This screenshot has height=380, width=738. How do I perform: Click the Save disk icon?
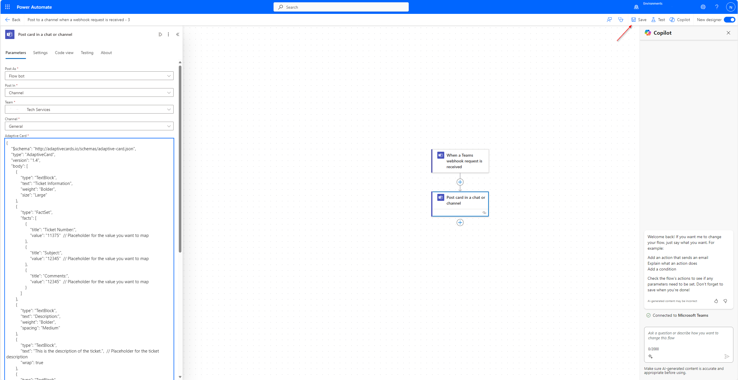[x=633, y=20]
